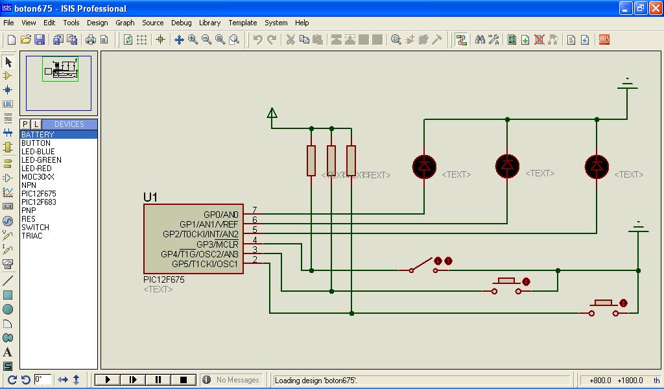Image resolution: width=664 pixels, height=389 pixels.
Task: Pause the simulation
Action: point(158,380)
